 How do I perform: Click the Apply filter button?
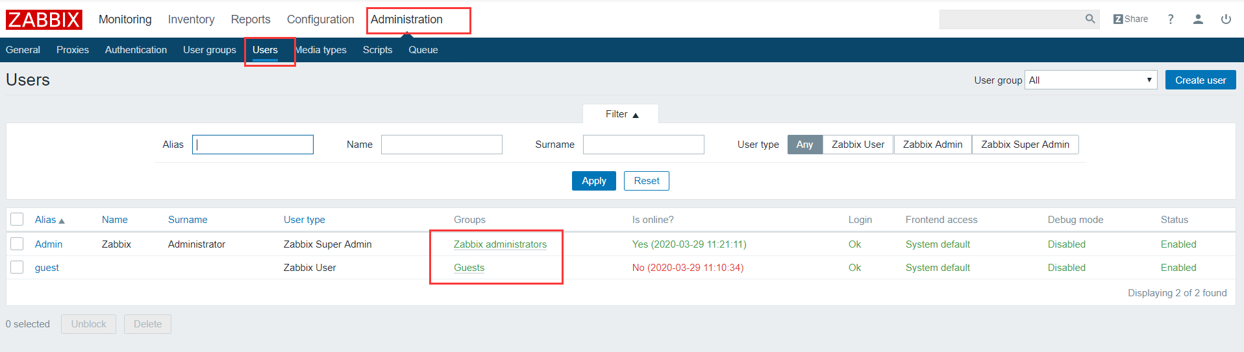[594, 181]
